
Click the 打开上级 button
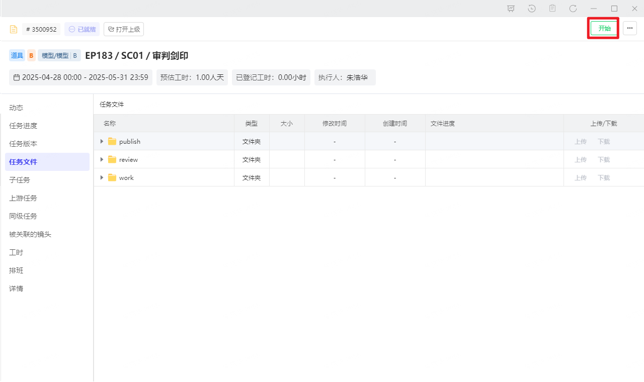[124, 29]
